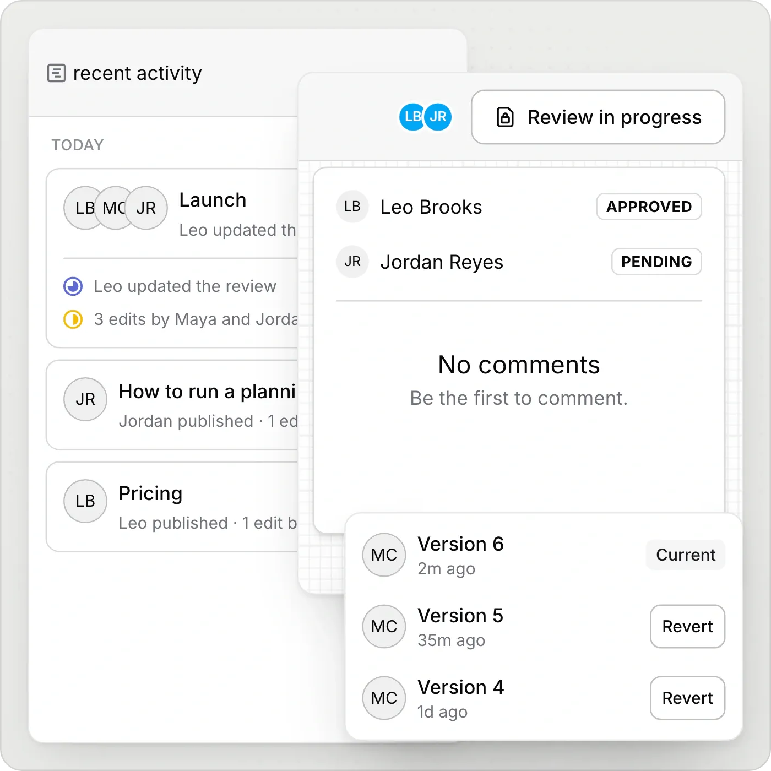Open the Pricing activity card
The height and width of the screenshot is (771, 771).
click(172, 507)
